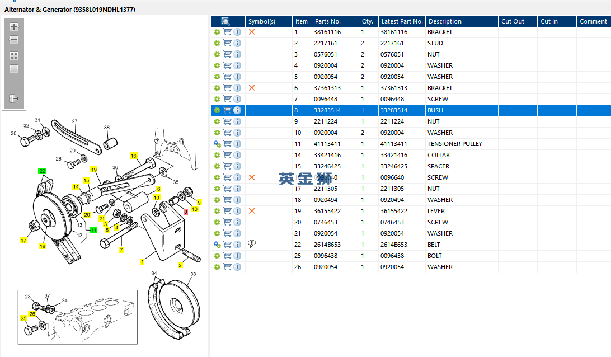Click the red X symbol on LEVER row
Viewport: 611px width, 357px height.
coord(252,211)
